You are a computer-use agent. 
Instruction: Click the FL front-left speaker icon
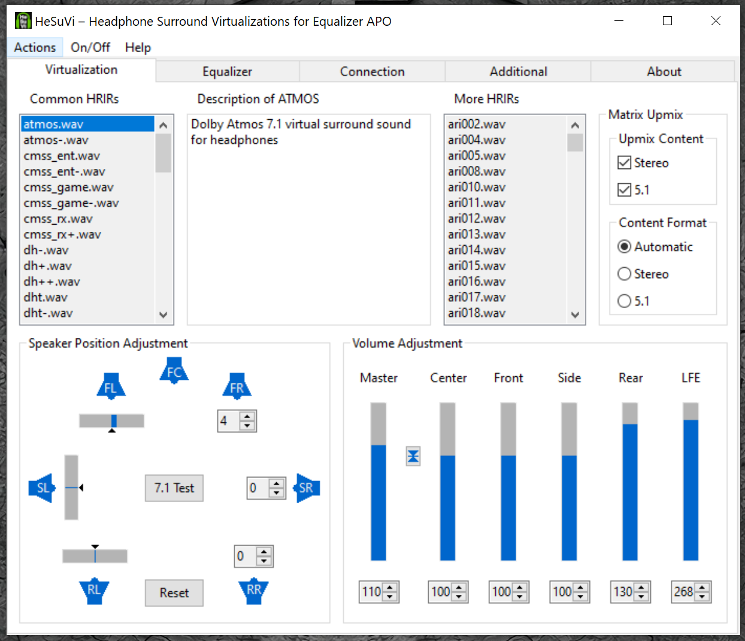pyautogui.click(x=111, y=386)
